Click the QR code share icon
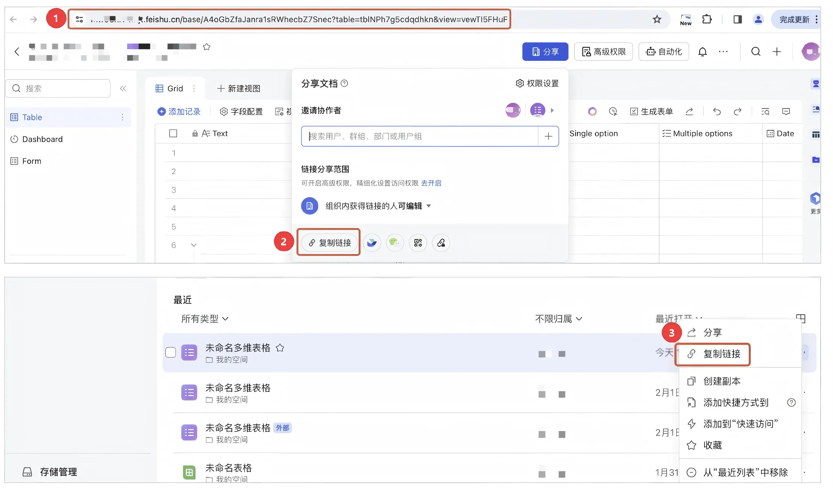The width and height of the screenshot is (833, 490). pos(418,243)
